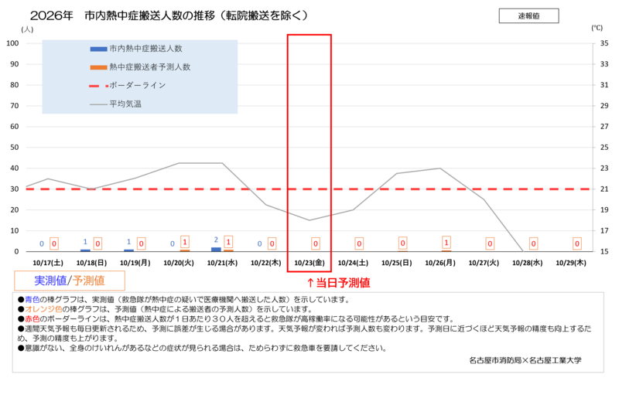Click the 10/19(月) date label
This screenshot has height=405, width=619.
(135, 263)
